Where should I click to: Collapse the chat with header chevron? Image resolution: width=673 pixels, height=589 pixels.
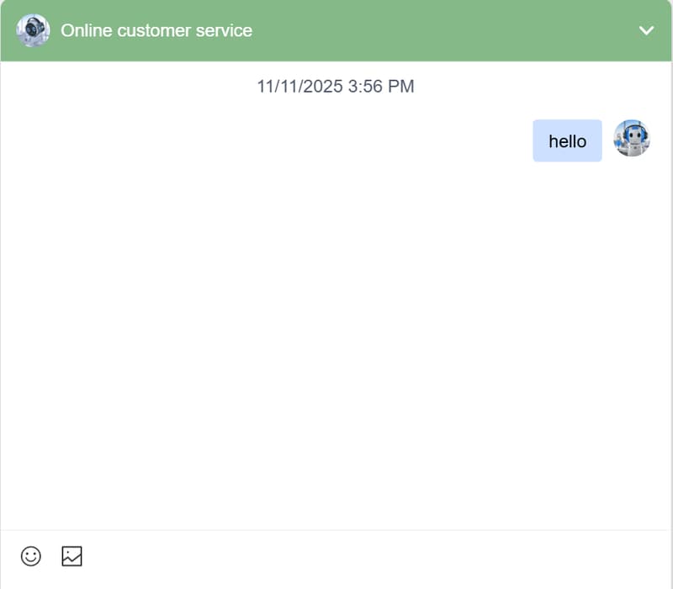(646, 30)
